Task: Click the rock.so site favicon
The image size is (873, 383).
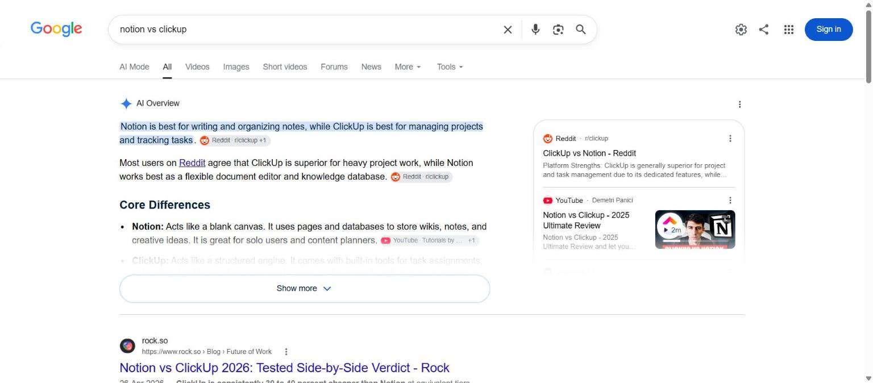Action: pyautogui.click(x=127, y=345)
